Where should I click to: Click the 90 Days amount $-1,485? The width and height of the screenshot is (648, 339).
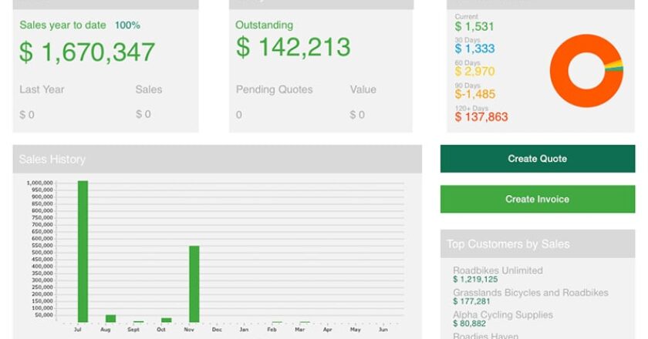pyautogui.click(x=474, y=94)
